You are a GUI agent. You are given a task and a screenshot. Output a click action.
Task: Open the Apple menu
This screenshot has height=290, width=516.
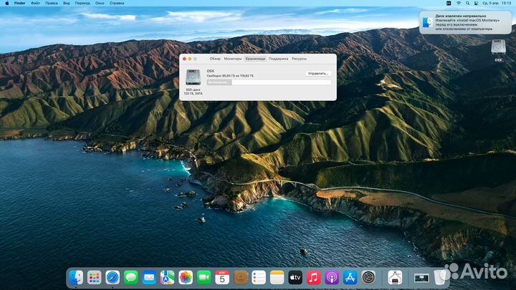(x=7, y=3)
